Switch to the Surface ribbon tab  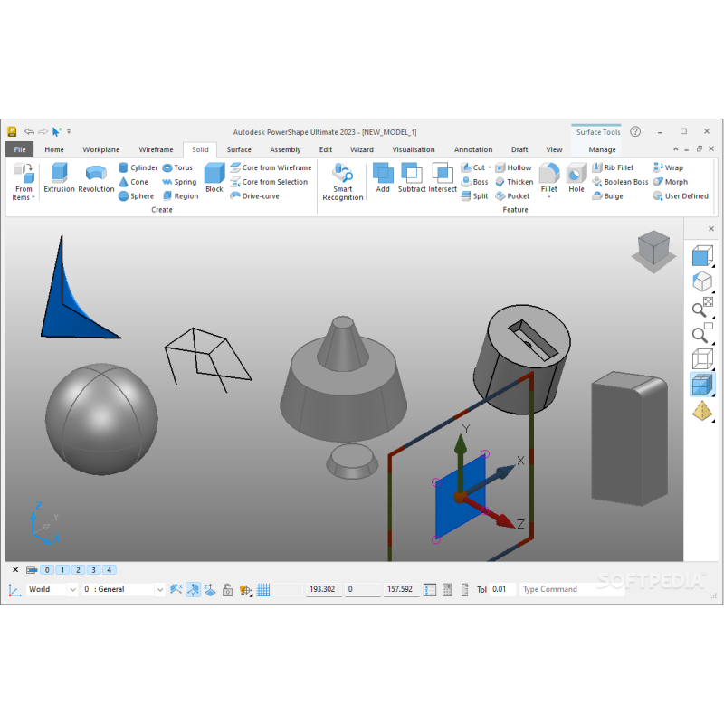(239, 149)
